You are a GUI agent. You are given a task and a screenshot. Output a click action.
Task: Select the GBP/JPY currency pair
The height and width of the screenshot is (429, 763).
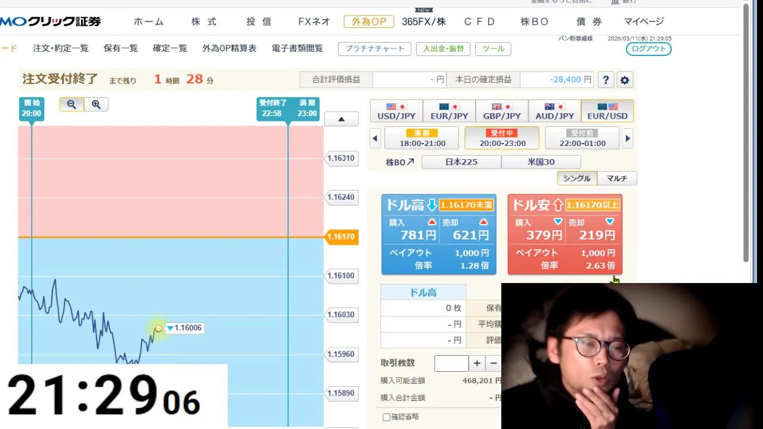click(x=501, y=111)
